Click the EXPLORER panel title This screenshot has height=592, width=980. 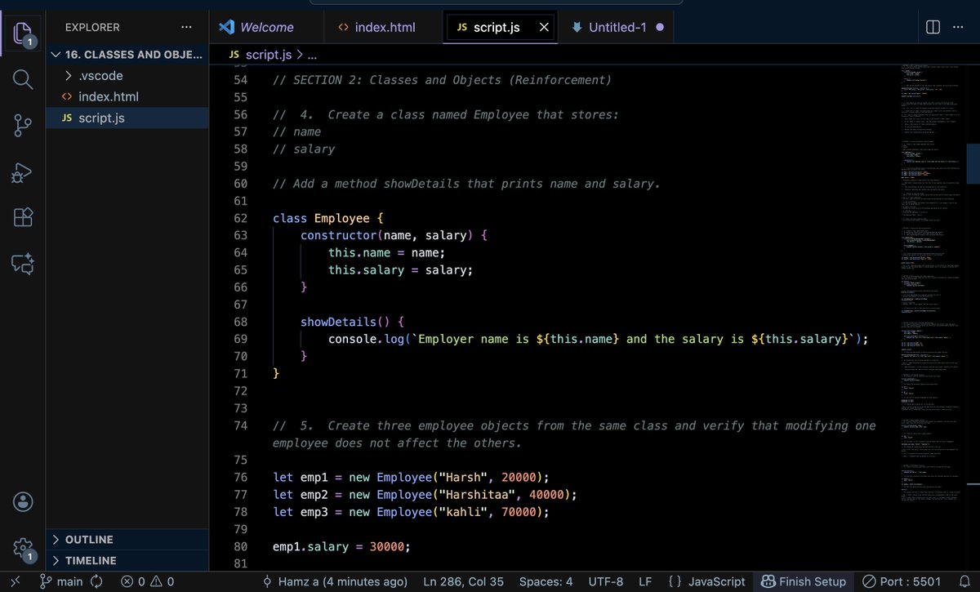tap(92, 27)
